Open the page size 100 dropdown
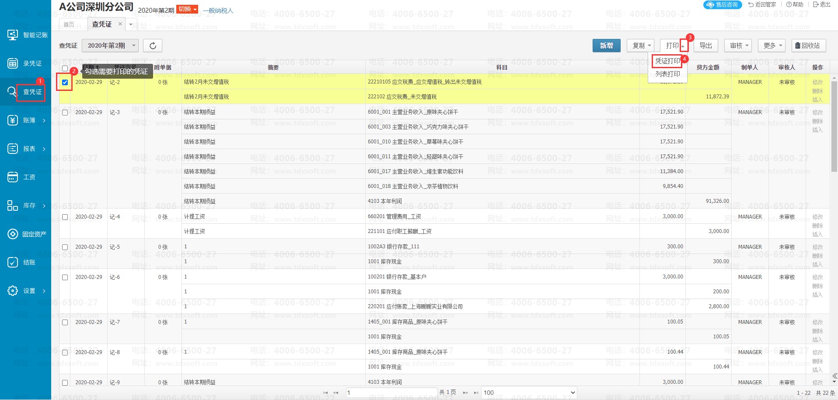 point(529,393)
